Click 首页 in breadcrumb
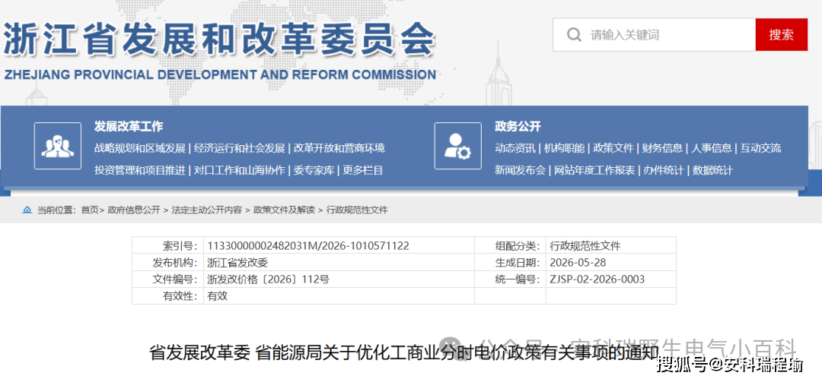Image resolution: width=822 pixels, height=382 pixels. [89, 210]
